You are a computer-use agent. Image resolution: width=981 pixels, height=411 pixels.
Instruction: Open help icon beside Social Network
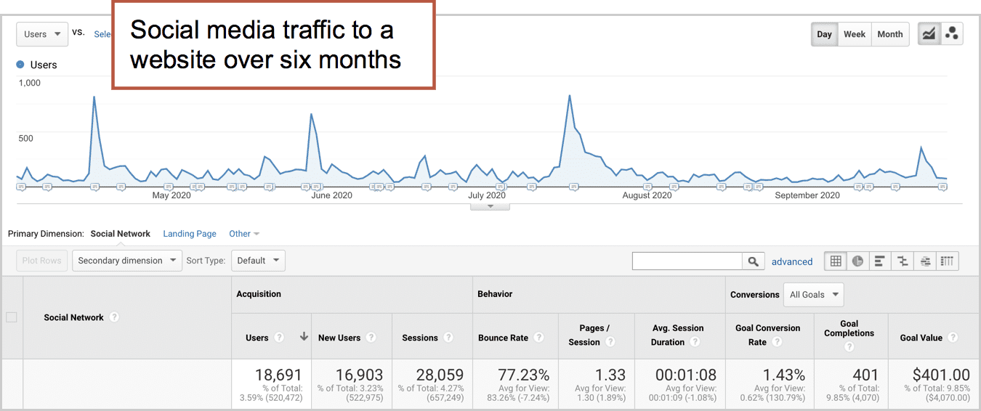114,317
